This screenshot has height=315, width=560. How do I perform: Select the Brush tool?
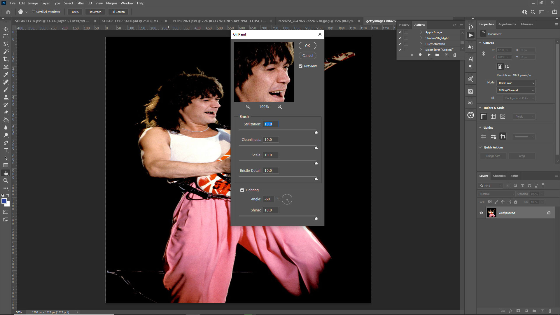tap(6, 90)
